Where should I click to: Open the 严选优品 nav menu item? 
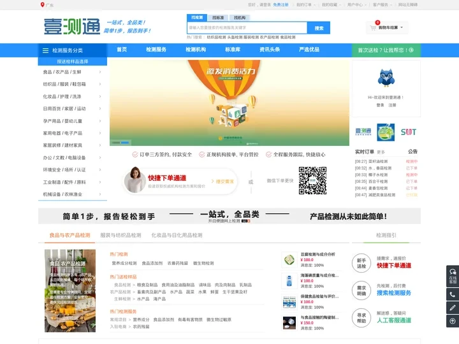(309, 50)
